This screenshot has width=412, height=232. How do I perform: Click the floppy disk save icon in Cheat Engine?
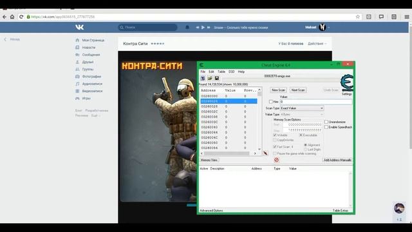[x=217, y=78]
